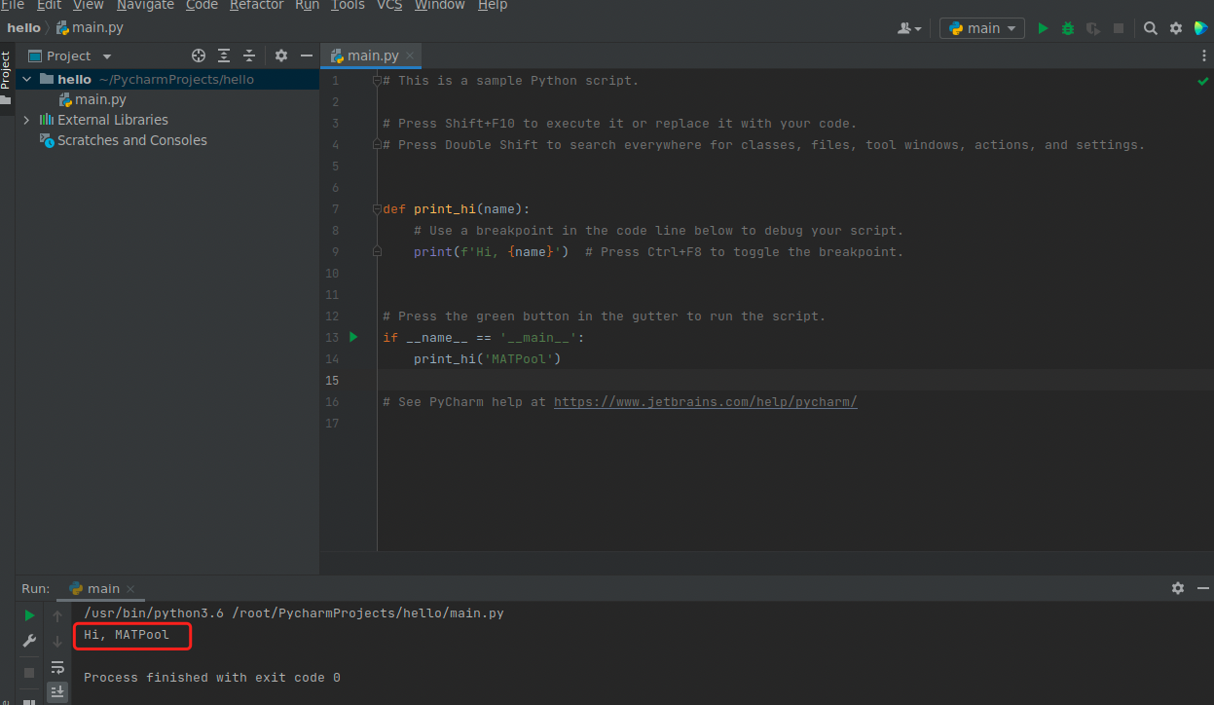Open the Project view selector dropdown
This screenshot has height=705, width=1214.
[x=69, y=56]
